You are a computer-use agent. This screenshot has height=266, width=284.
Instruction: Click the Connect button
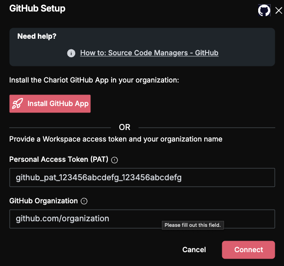pyautogui.click(x=248, y=250)
